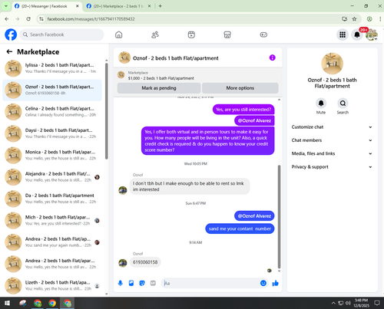Go back in browser history

[7, 19]
